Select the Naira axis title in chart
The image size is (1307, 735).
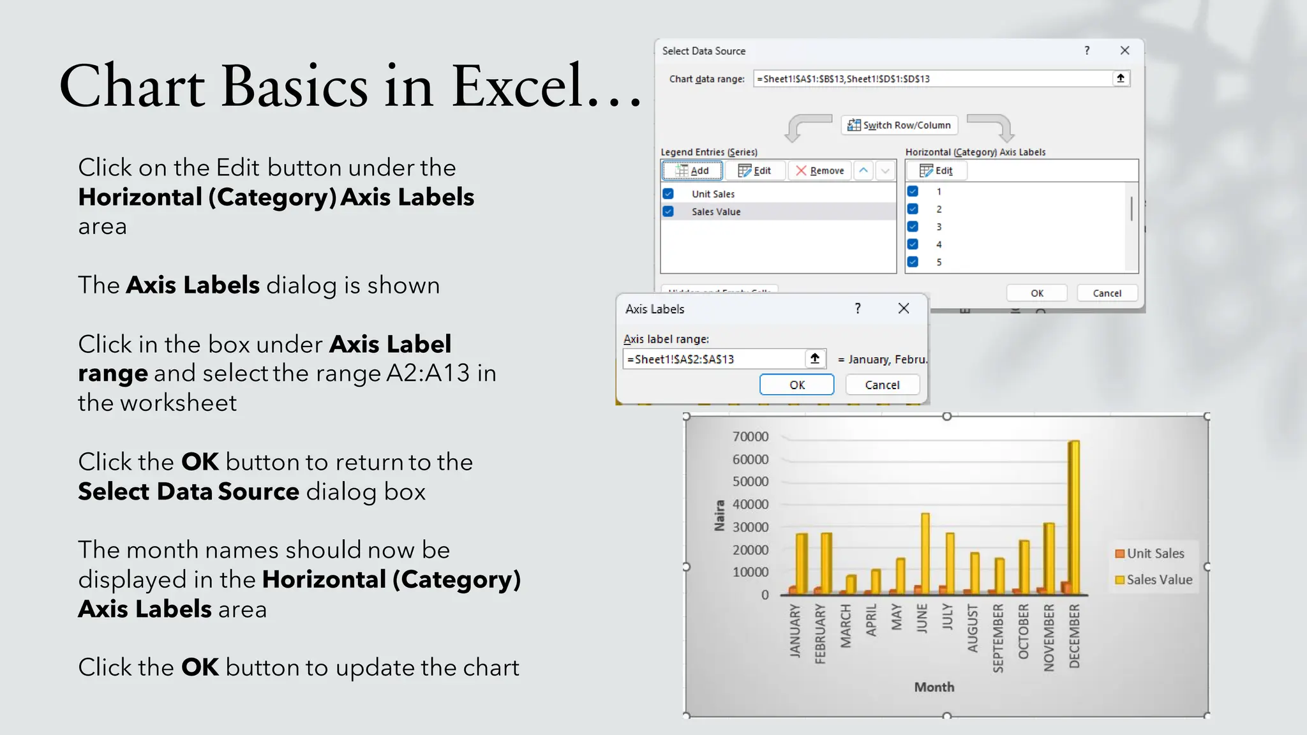[720, 516]
